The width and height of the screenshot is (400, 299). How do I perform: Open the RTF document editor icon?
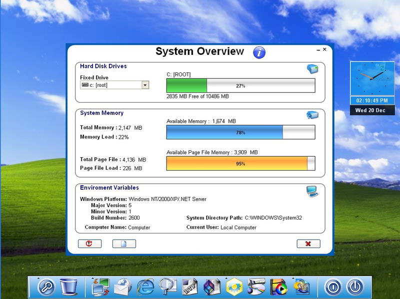click(x=190, y=287)
